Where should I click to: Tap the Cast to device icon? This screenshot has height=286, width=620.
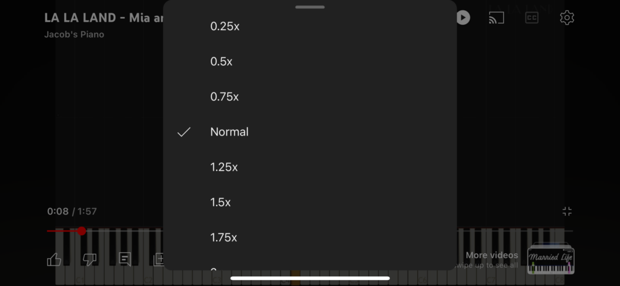496,18
